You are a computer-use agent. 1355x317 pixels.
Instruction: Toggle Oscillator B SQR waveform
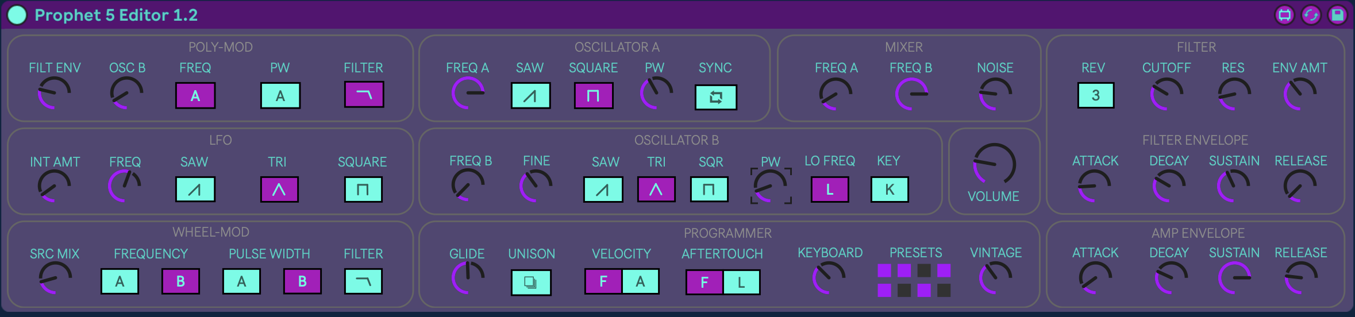coord(709,189)
